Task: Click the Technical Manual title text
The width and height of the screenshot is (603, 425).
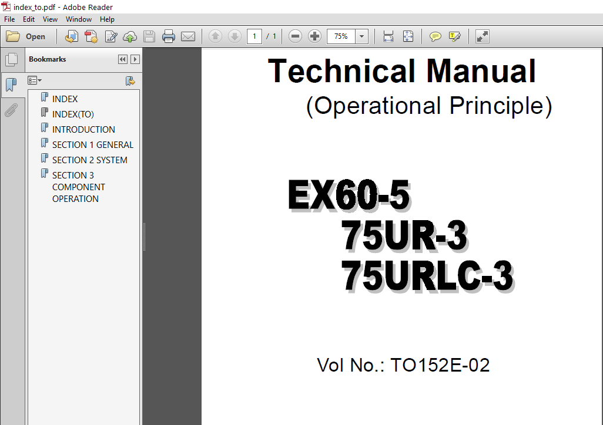Action: click(x=402, y=71)
